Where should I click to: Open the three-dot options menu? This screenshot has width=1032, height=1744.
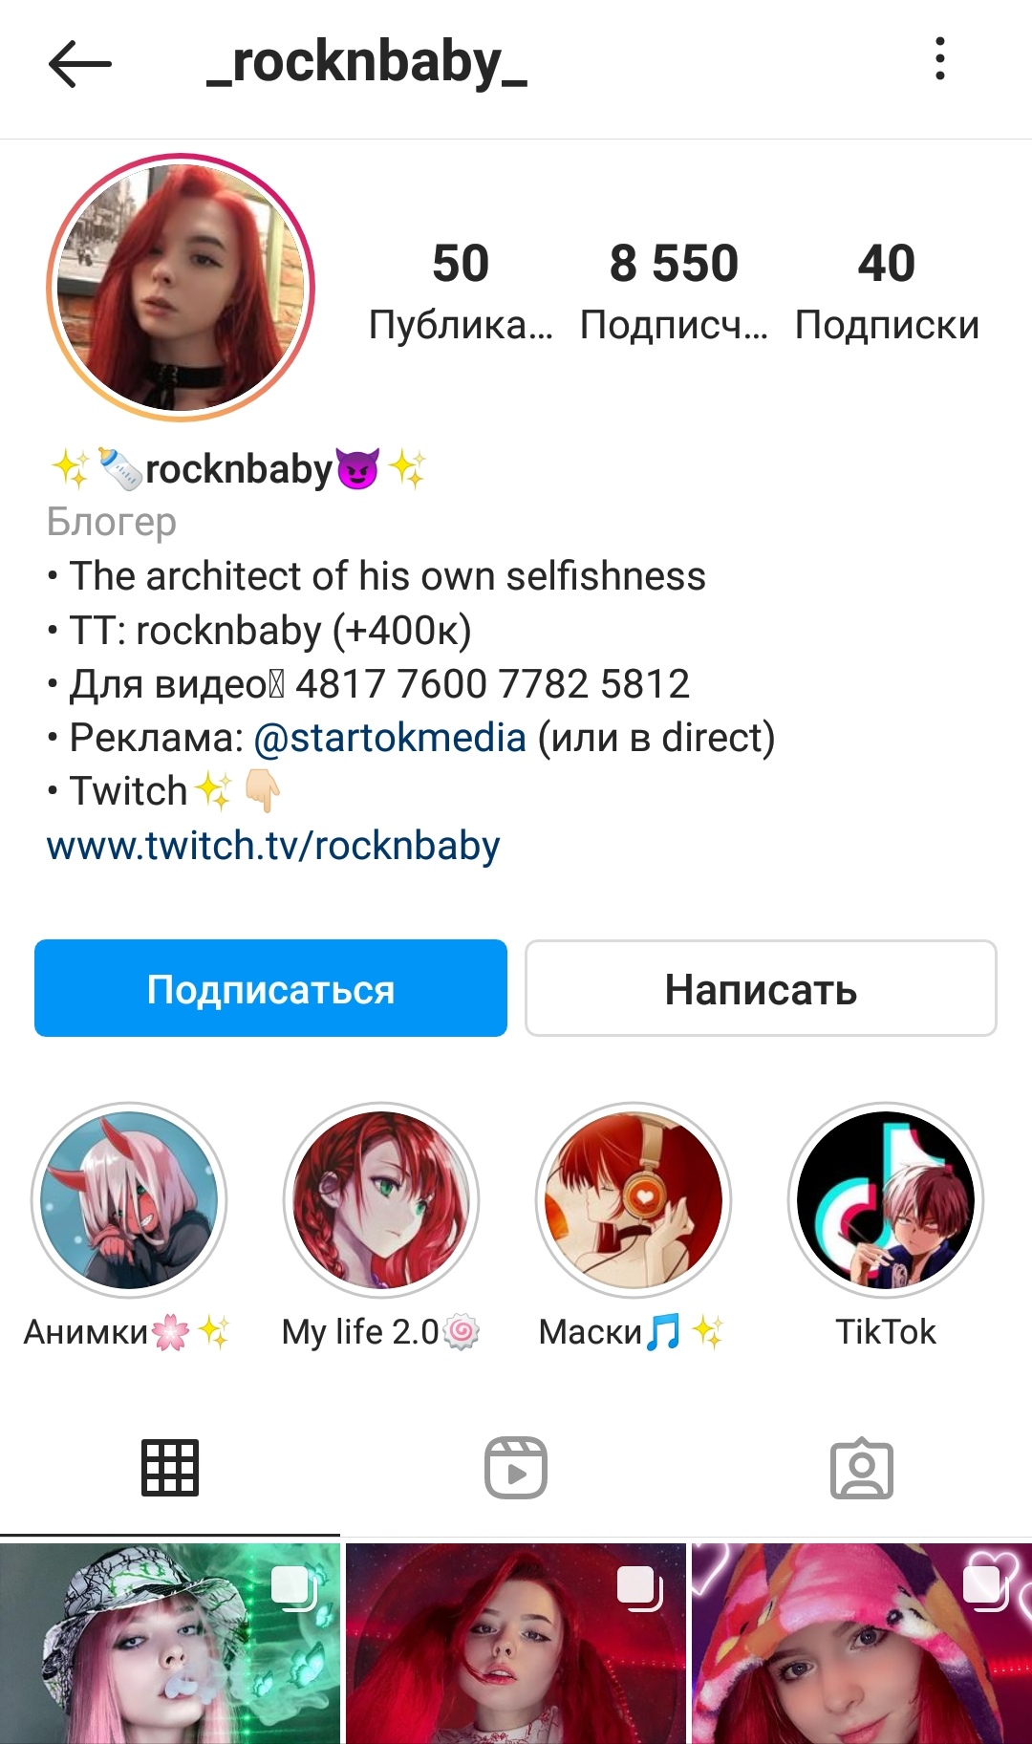pos(940,59)
